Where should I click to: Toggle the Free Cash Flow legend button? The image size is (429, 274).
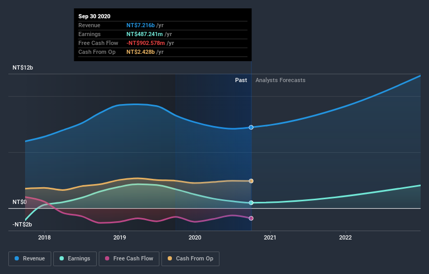point(129,259)
